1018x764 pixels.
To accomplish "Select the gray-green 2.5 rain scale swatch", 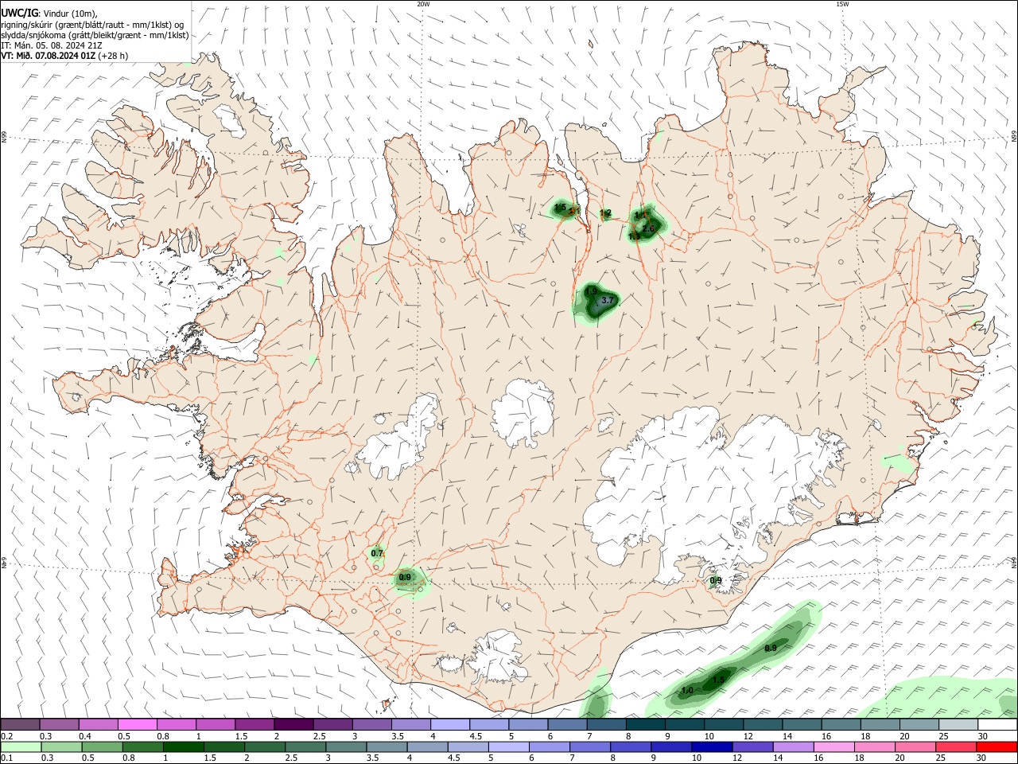I will [305, 747].
